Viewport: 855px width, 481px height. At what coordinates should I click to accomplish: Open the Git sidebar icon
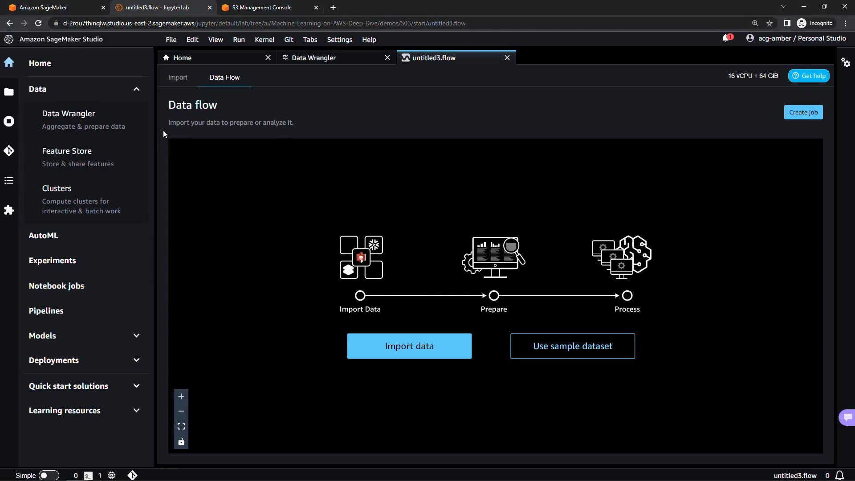(x=9, y=151)
